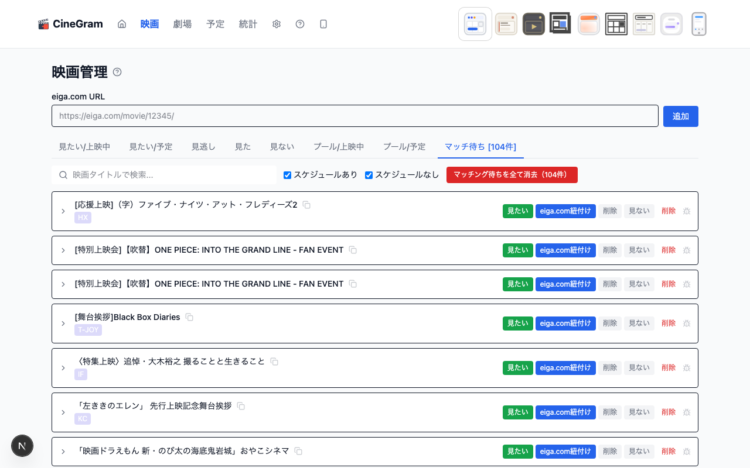Screen dimensions: 750x468
Task: Expand the 追悼・大木裕之 row
Action: 63,368
